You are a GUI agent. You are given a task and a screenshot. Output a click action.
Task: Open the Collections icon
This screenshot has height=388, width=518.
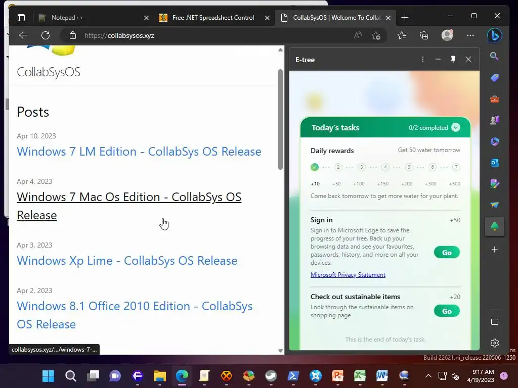tap(424, 35)
